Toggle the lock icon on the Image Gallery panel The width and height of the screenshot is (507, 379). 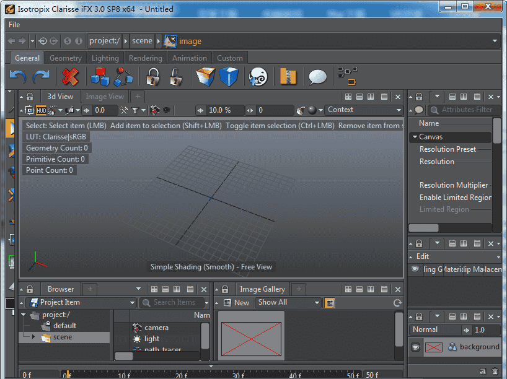point(224,289)
